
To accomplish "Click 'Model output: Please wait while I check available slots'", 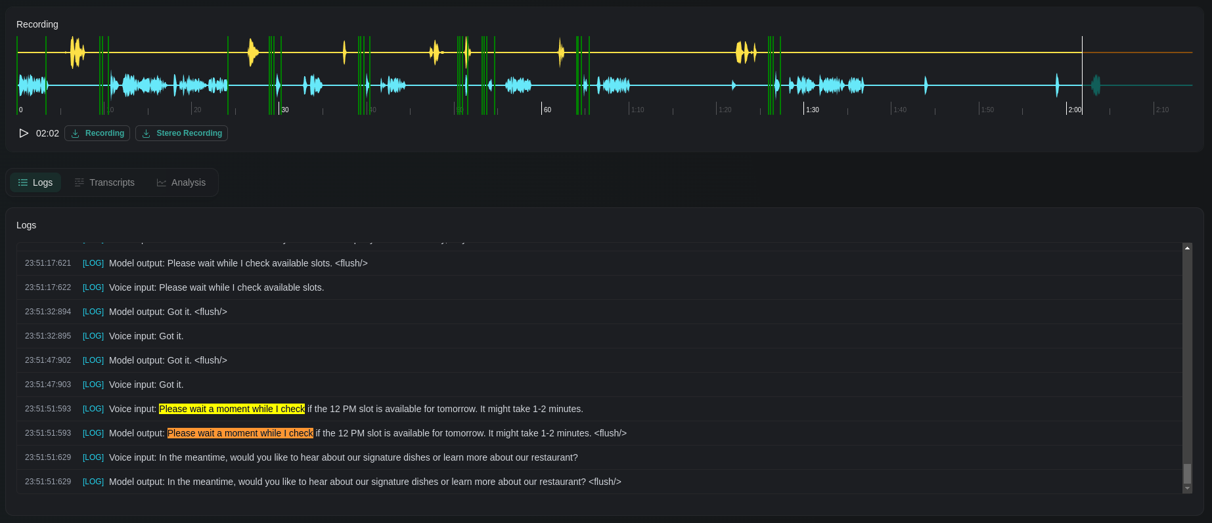I will (x=238, y=263).
